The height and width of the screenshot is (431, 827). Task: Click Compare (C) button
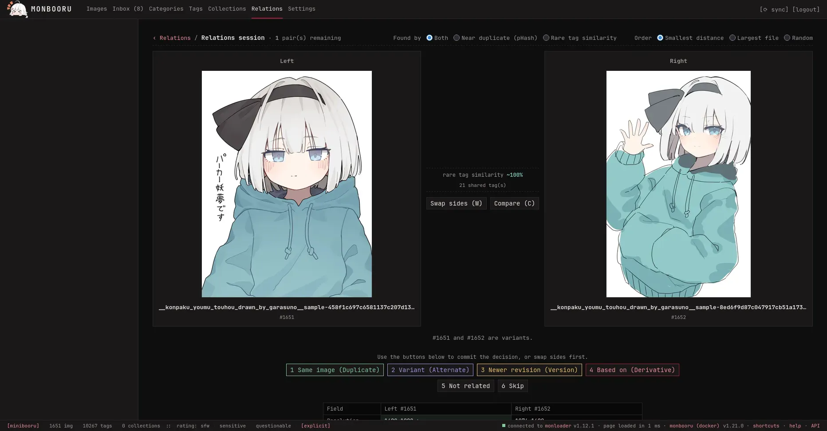514,203
